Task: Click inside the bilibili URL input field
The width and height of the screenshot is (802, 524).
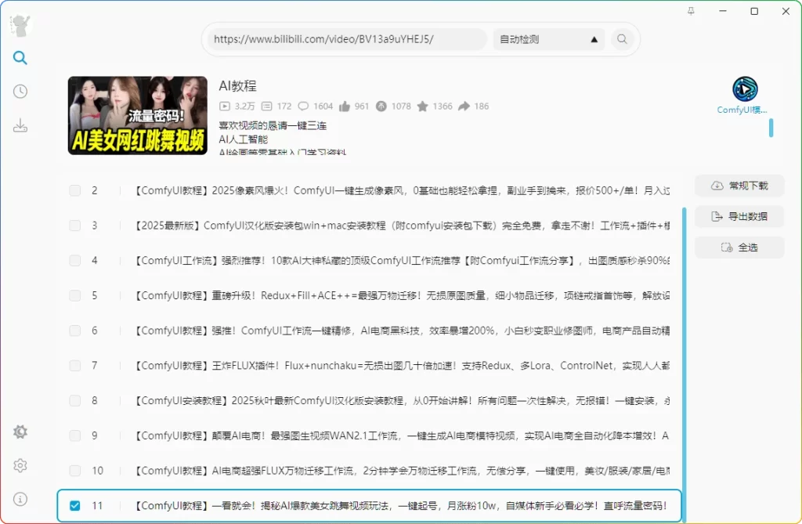Action: pos(345,38)
